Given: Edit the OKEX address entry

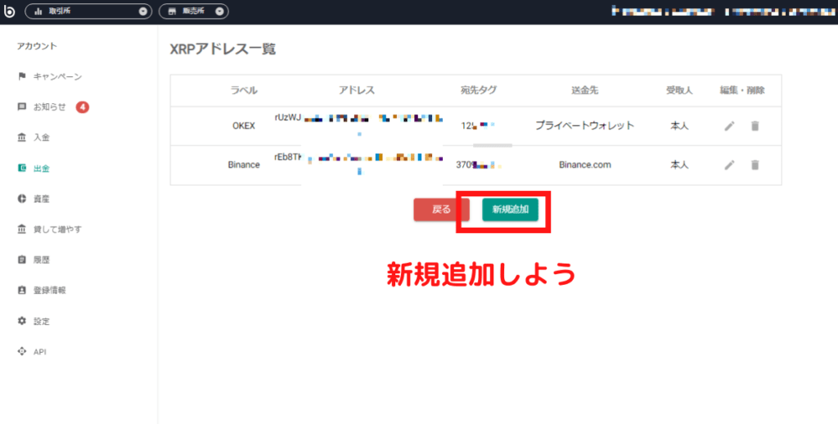Looking at the screenshot, I should pyautogui.click(x=729, y=126).
